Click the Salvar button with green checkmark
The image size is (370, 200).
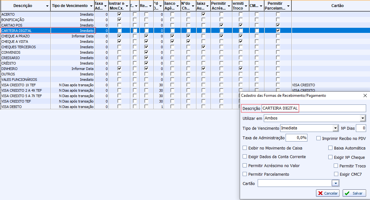pos(354,193)
